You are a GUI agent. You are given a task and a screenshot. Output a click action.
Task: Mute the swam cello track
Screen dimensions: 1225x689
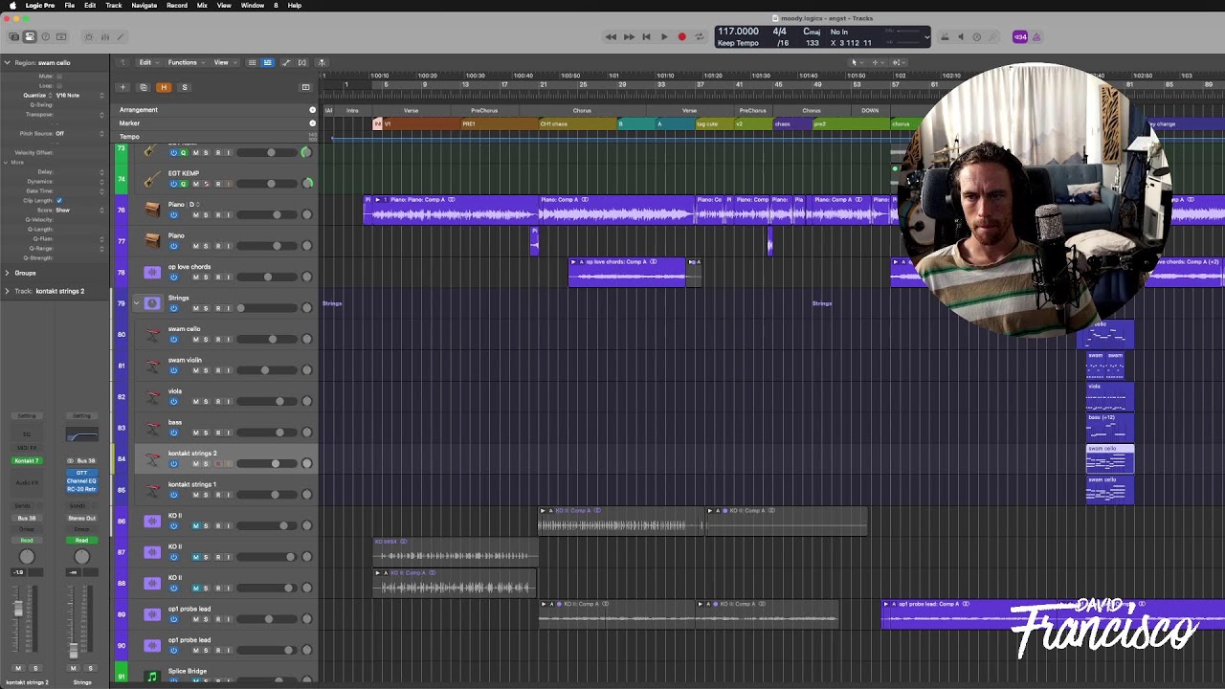click(x=196, y=339)
